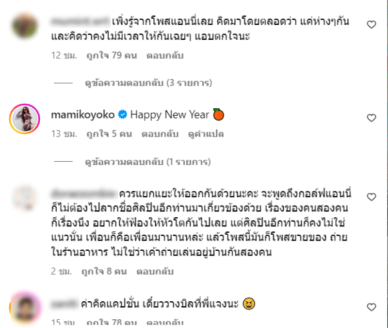Like mamikoyoko's Happy New Year comment
The width and height of the screenshot is (388, 328).
[371, 118]
